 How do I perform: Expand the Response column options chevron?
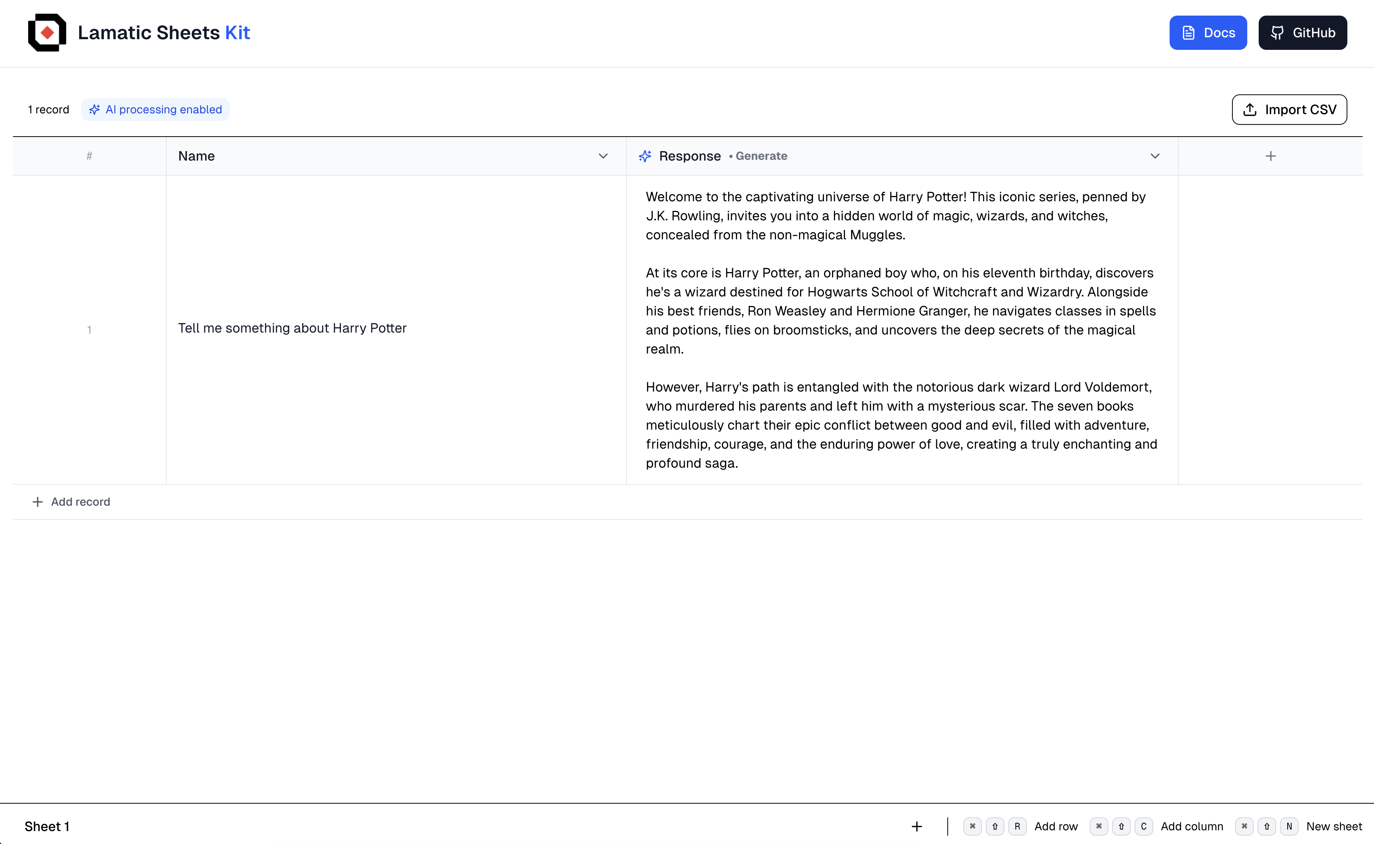coord(1155,156)
